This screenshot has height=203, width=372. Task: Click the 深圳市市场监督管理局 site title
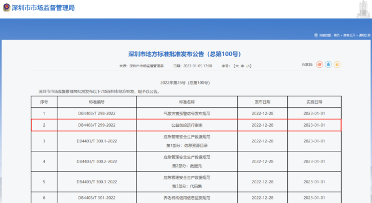43,8
